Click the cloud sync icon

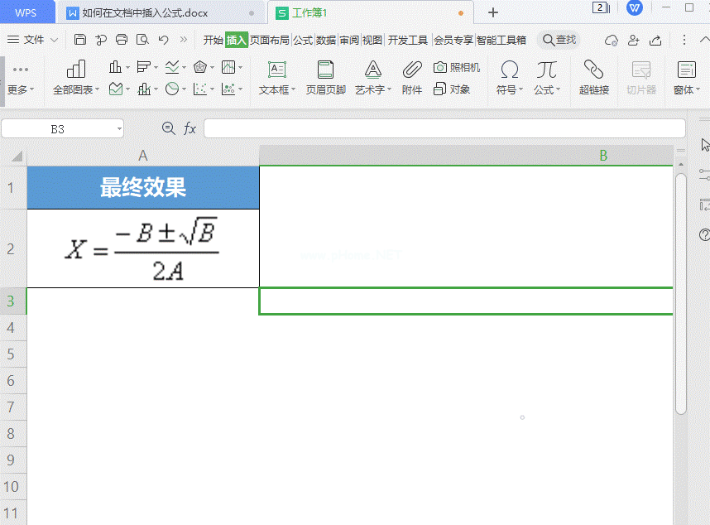pyautogui.click(x=612, y=41)
